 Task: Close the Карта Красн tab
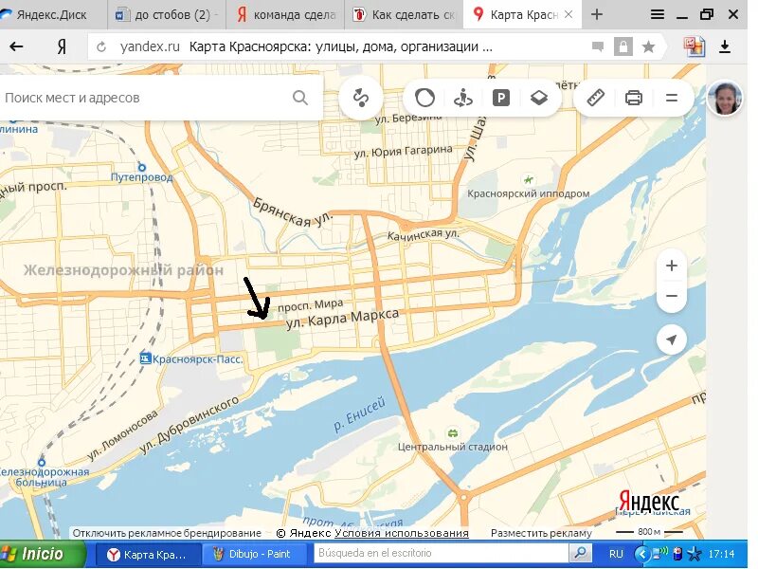click(568, 14)
